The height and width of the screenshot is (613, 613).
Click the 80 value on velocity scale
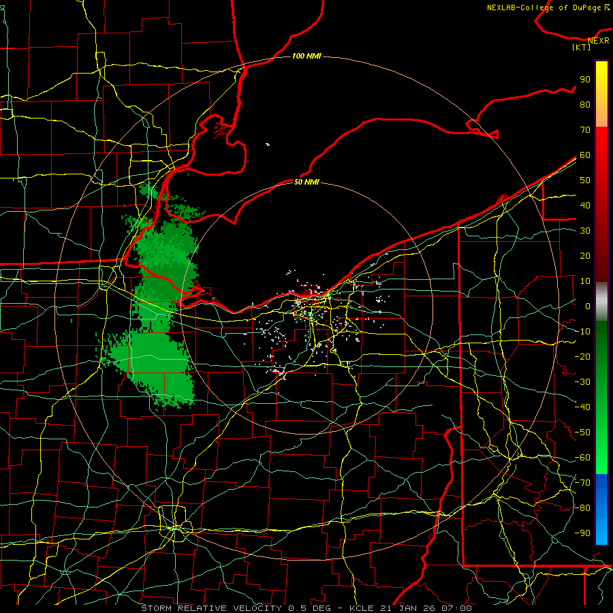585,104
